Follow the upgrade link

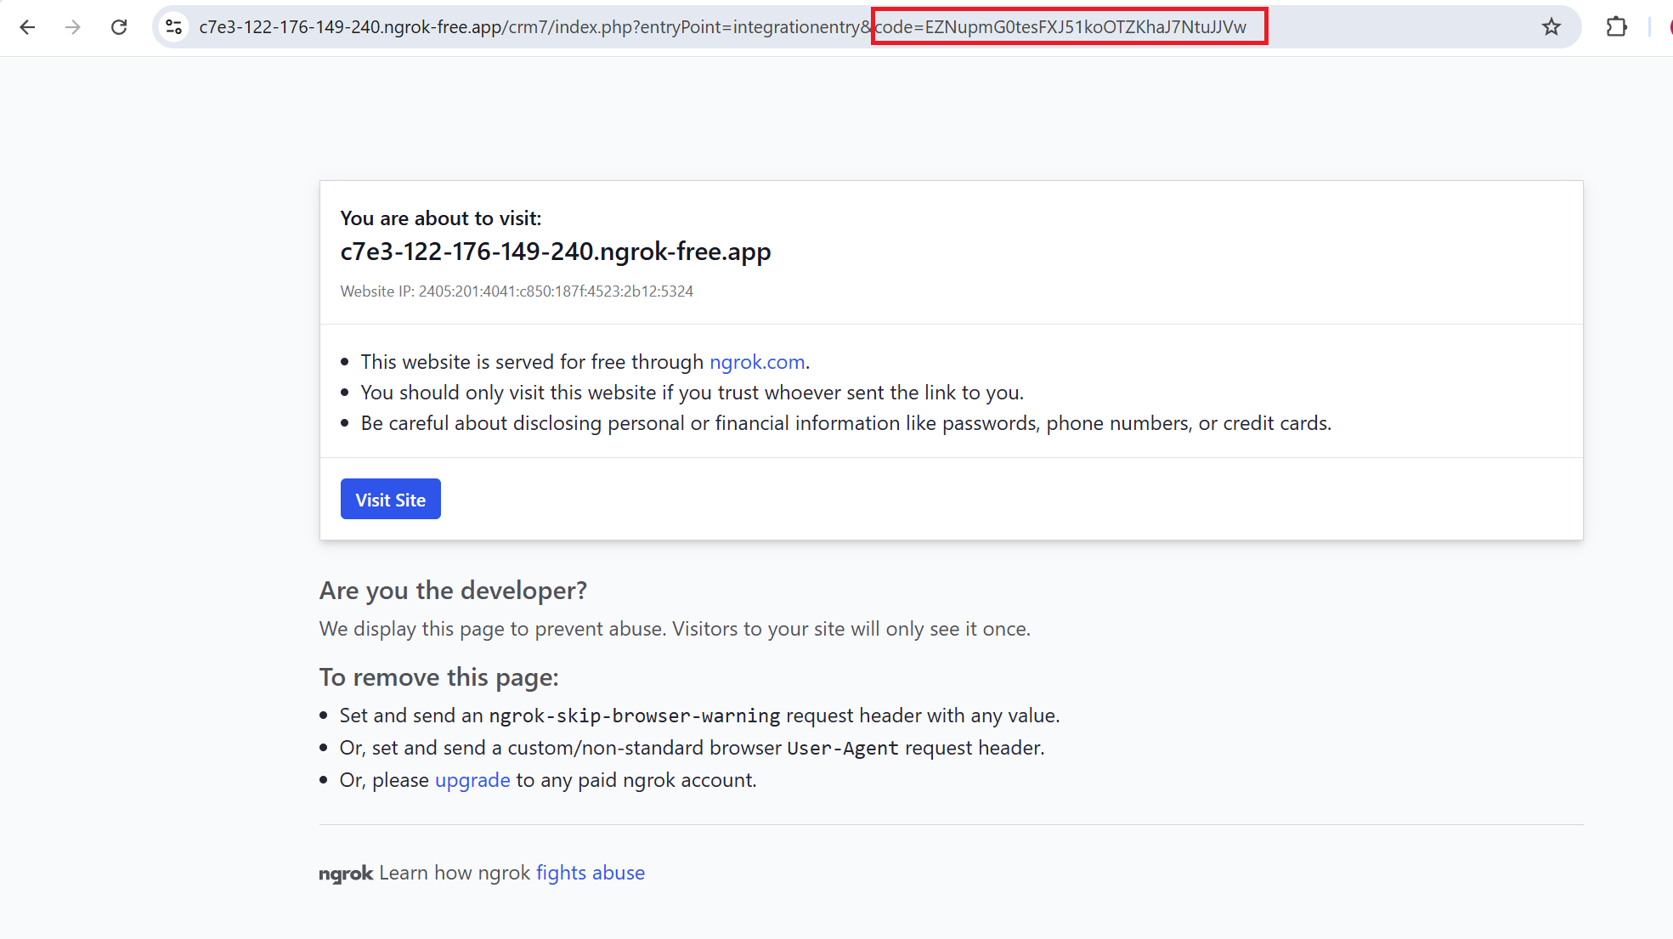coord(472,780)
